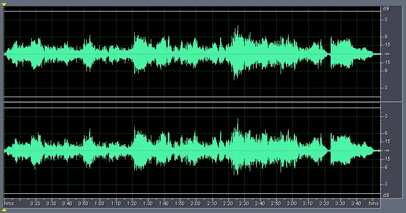Click the 3:40 label on the ruler

point(356,204)
